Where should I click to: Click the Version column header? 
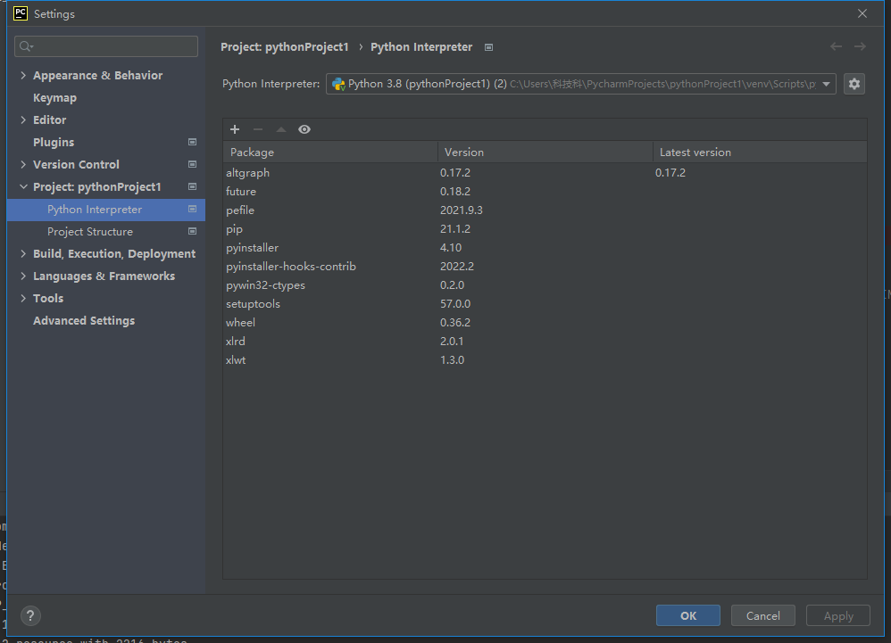545,153
